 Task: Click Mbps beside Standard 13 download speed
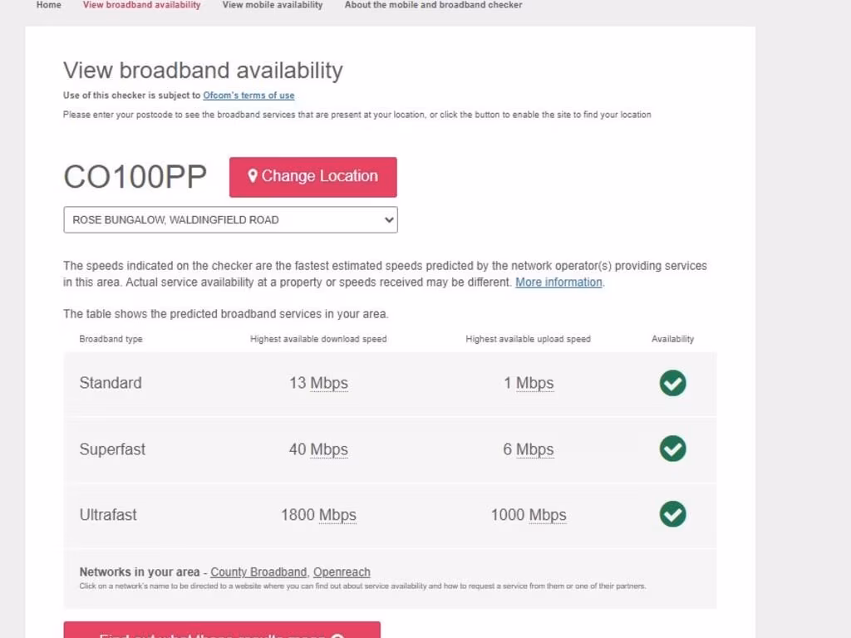329,384
